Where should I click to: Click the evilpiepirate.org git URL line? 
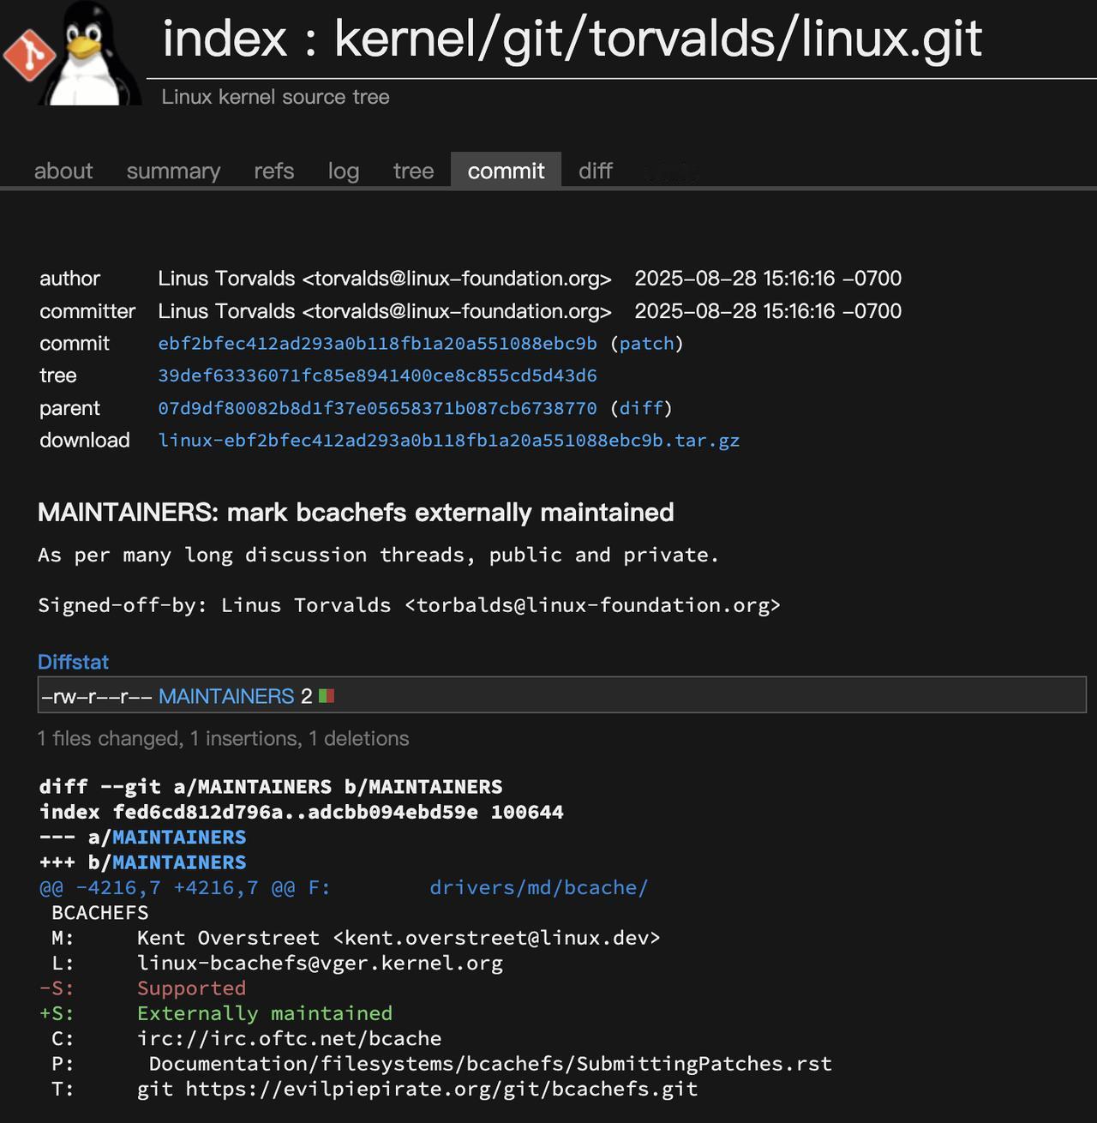[x=375, y=1089]
